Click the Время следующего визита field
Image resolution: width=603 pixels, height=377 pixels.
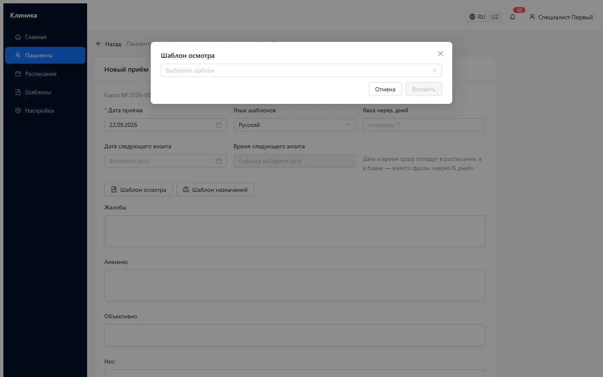295,161
